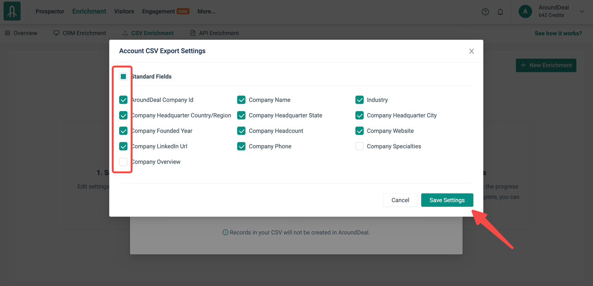Open the notifications bell icon
Viewport: 593px width, 286px height.
[500, 12]
